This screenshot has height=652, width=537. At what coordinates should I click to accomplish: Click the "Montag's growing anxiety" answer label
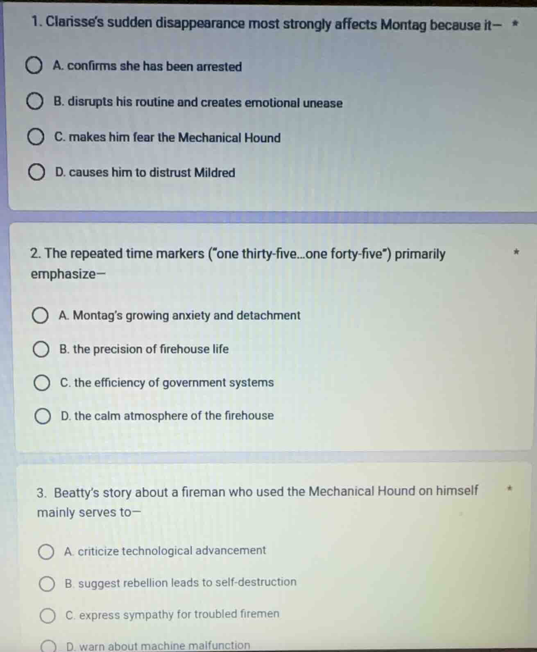coord(179,316)
